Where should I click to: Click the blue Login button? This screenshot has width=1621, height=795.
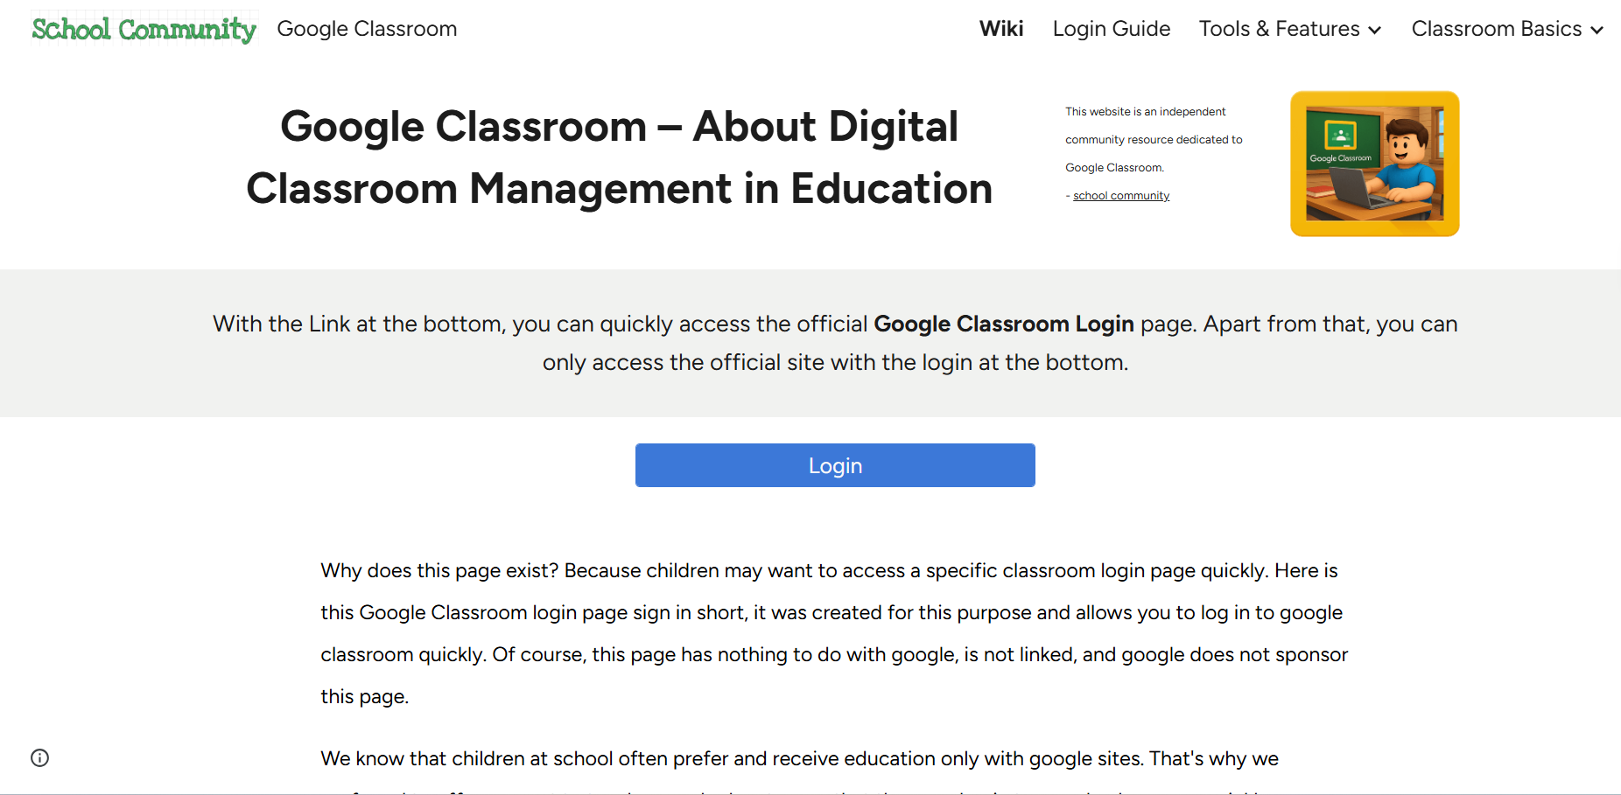(x=834, y=465)
